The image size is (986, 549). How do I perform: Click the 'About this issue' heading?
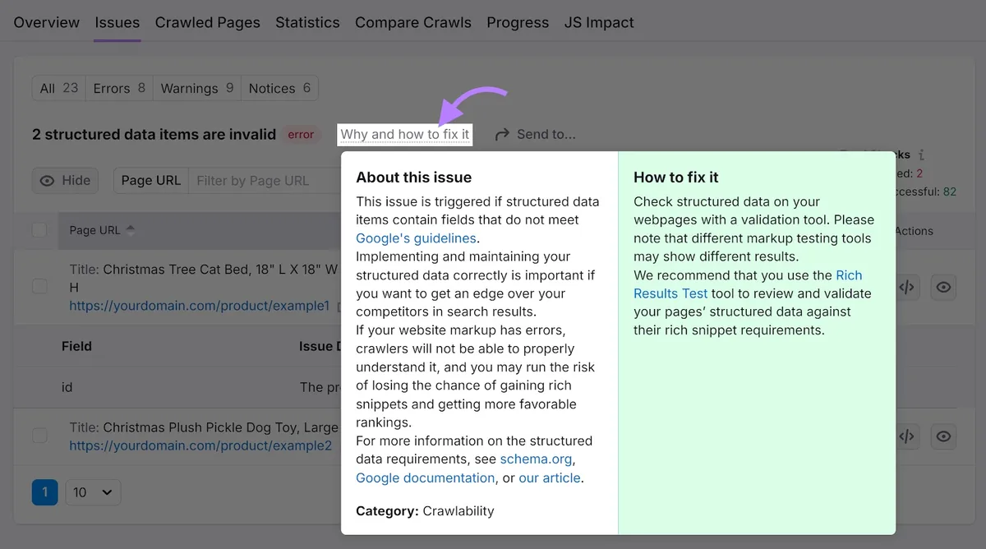tap(413, 177)
